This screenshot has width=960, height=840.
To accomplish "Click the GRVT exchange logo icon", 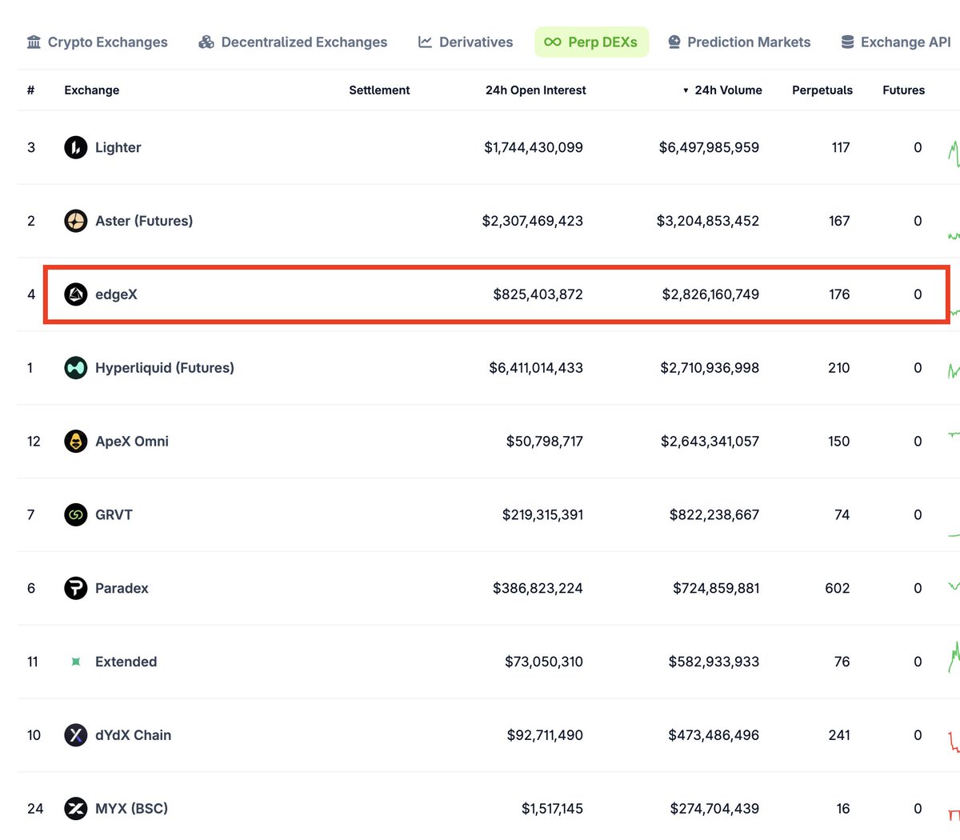I will click(76, 514).
